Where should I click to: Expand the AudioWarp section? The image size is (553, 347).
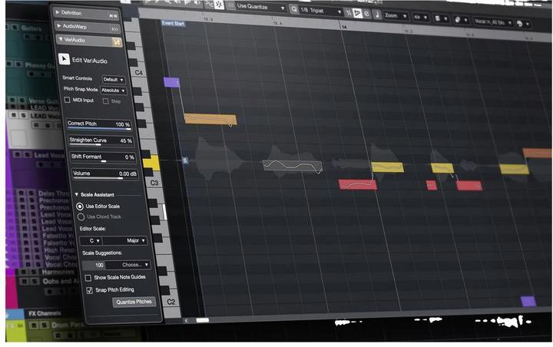[x=58, y=26]
